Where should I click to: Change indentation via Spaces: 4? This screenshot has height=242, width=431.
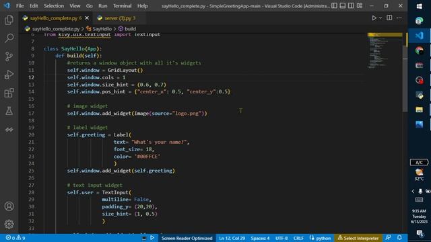pyautogui.click(x=260, y=238)
